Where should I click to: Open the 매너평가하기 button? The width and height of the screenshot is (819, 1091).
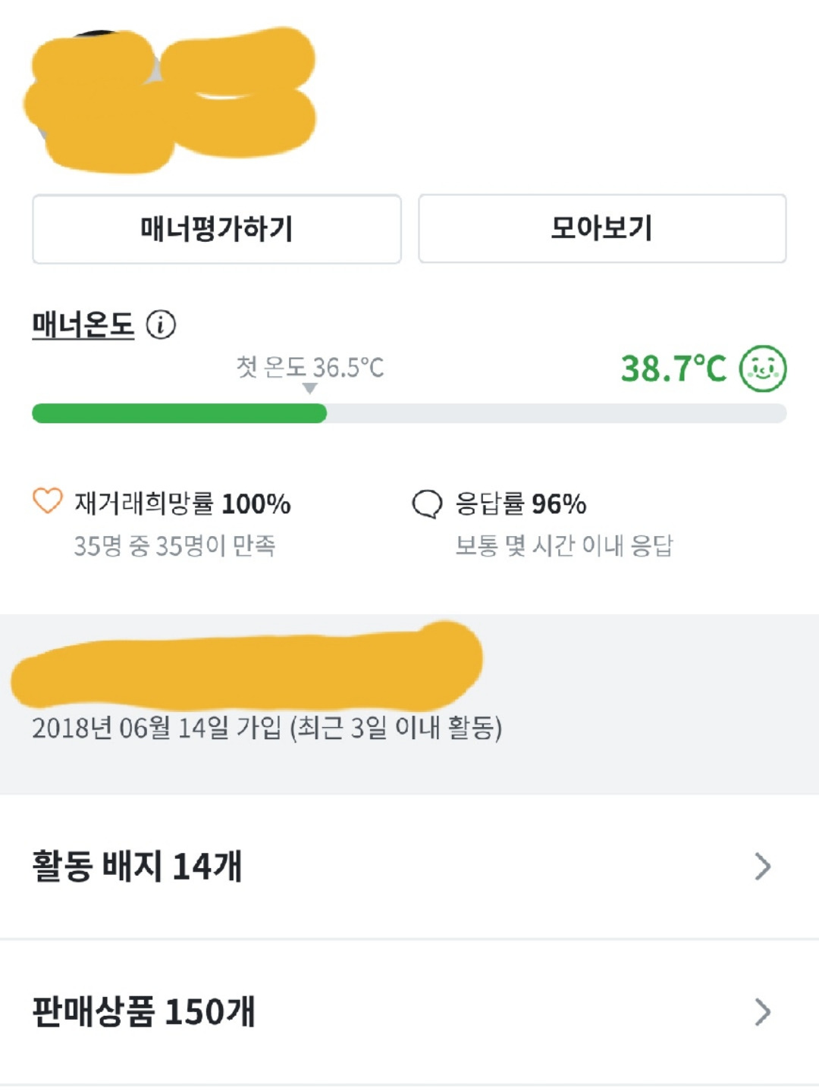(217, 229)
